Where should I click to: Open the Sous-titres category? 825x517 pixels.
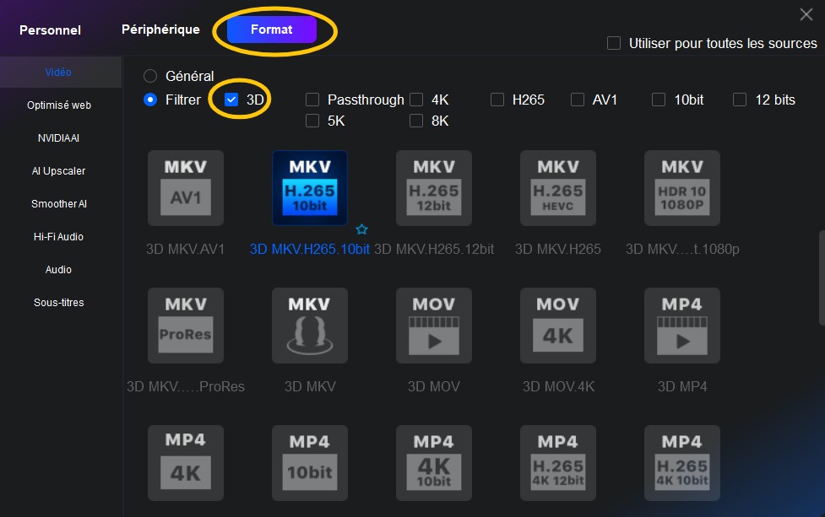[x=59, y=303]
